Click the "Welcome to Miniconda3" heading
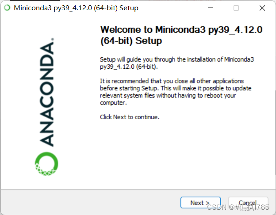This screenshot has height=215, width=276. [181, 35]
